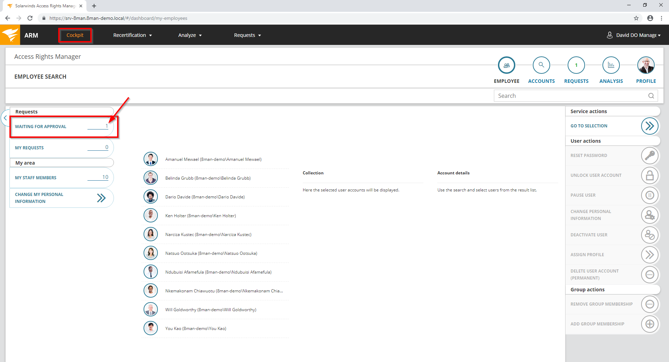Click the magnifier icon in Search box
669x362 pixels.
pos(651,96)
